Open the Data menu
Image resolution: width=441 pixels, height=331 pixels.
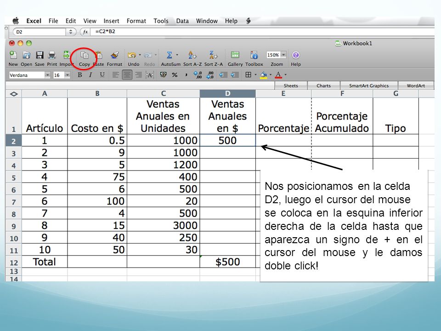point(182,21)
